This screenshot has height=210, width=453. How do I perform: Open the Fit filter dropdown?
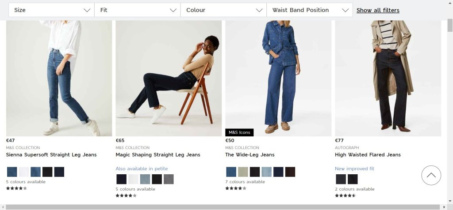[138, 10]
